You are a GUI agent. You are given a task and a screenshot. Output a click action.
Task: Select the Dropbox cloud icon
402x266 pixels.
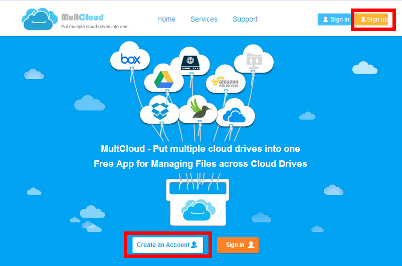(160, 111)
